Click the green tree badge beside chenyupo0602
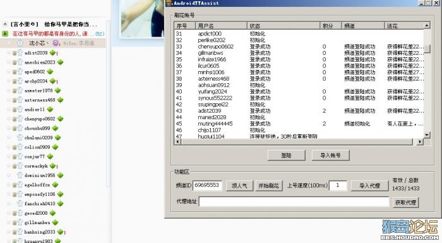The width and height of the screenshot is (442, 243). point(61,119)
